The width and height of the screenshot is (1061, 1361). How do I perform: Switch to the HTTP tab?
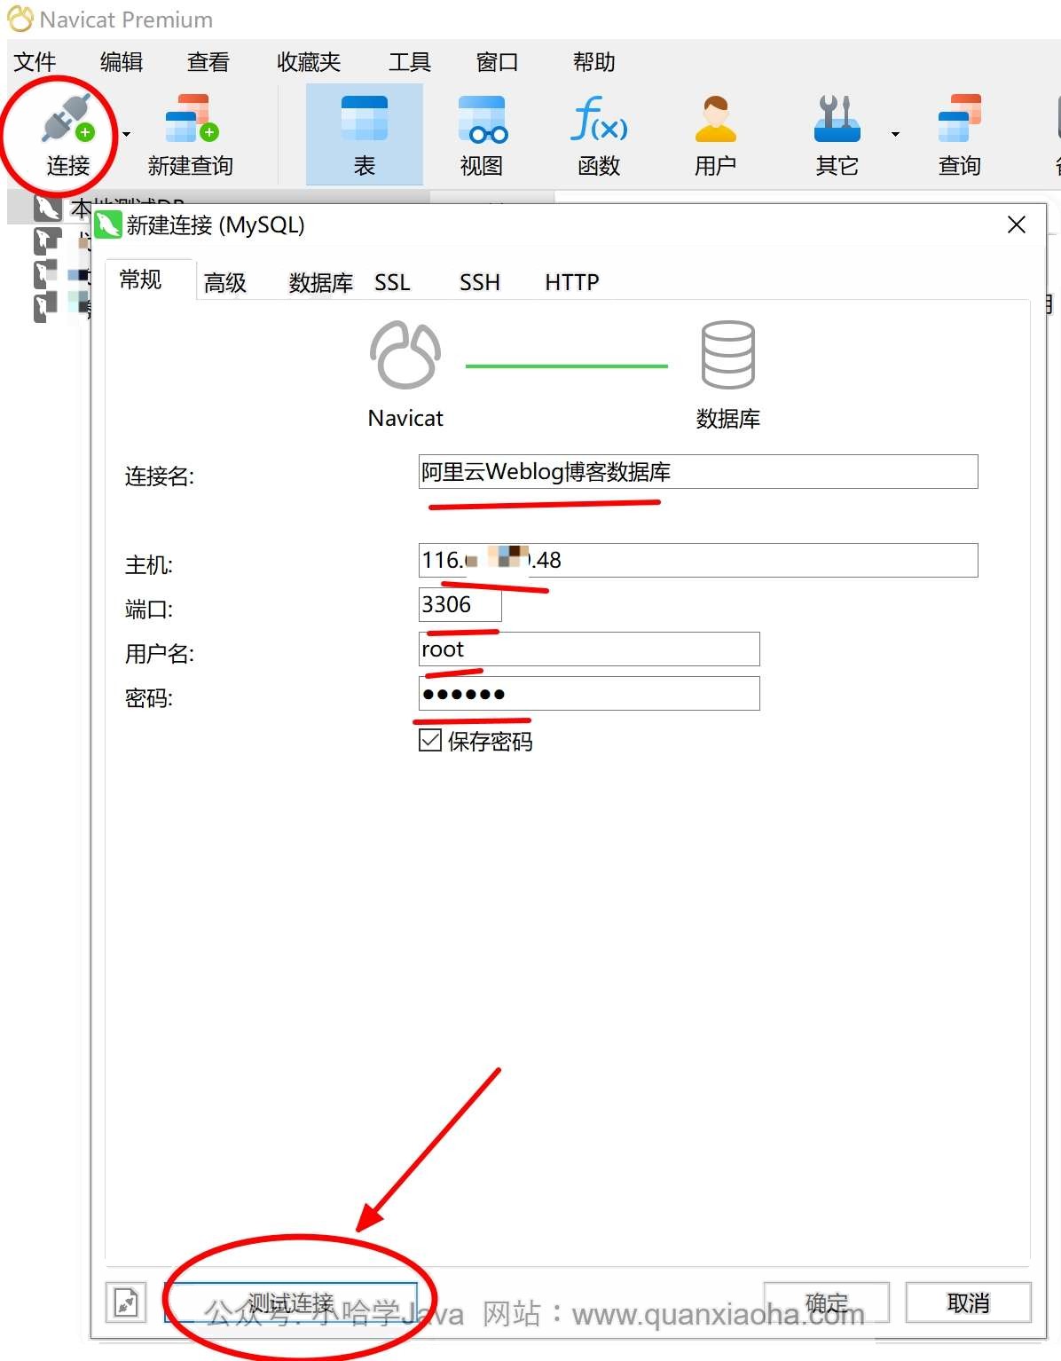point(571,282)
